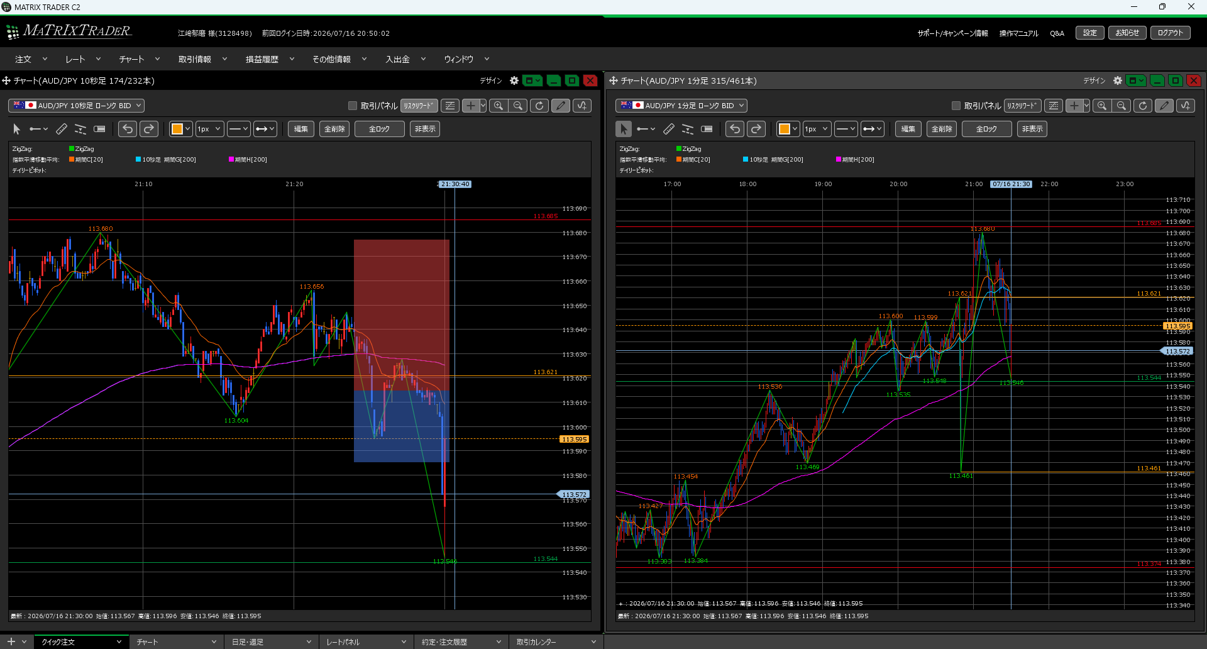Switch to the 日足・週足 bottom tab

coord(271,642)
